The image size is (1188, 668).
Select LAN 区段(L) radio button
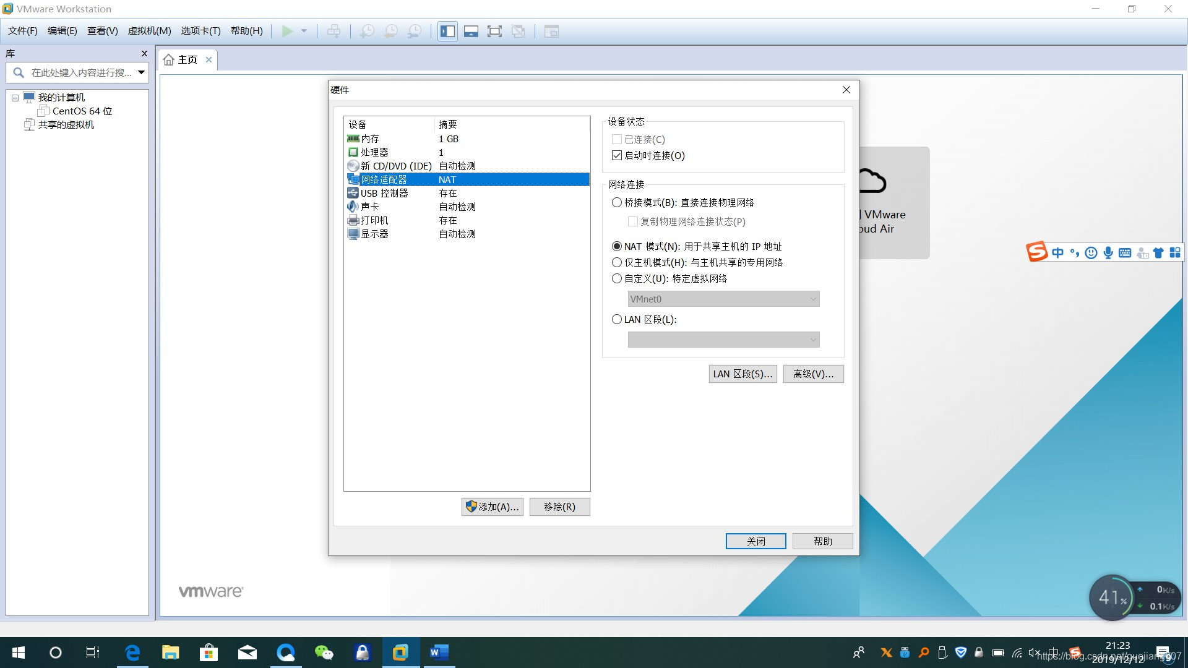coord(616,320)
